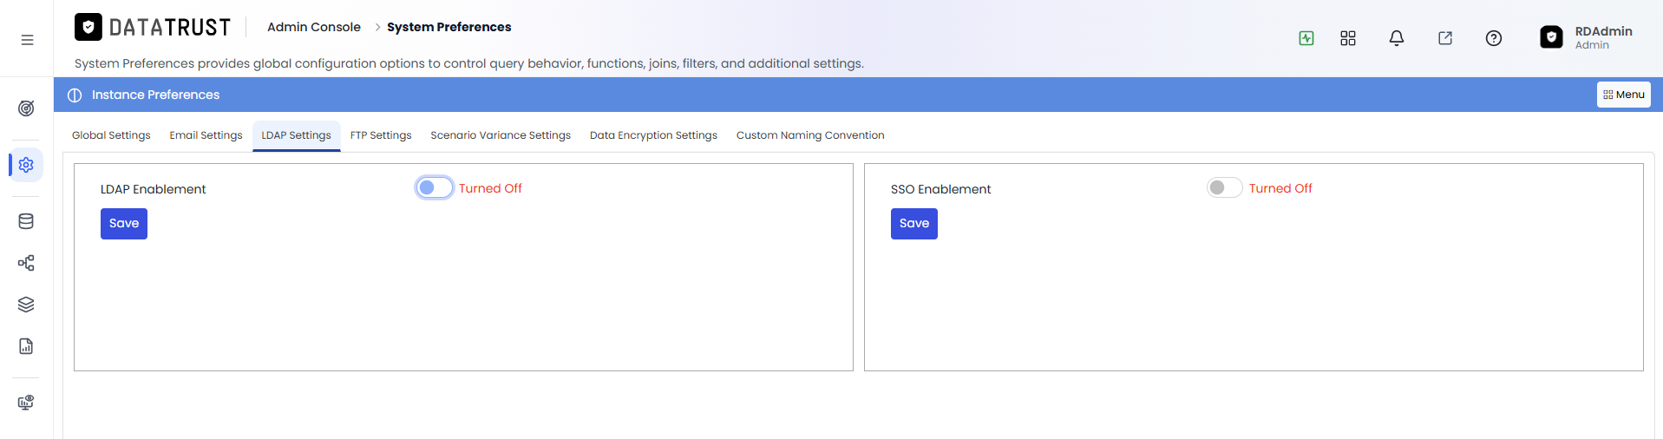Click the RDAdmin username text
This screenshot has width=1663, height=439.
(1603, 31)
